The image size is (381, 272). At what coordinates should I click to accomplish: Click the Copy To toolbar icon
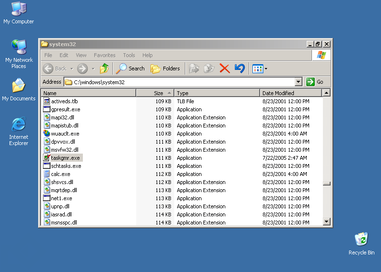click(x=209, y=68)
